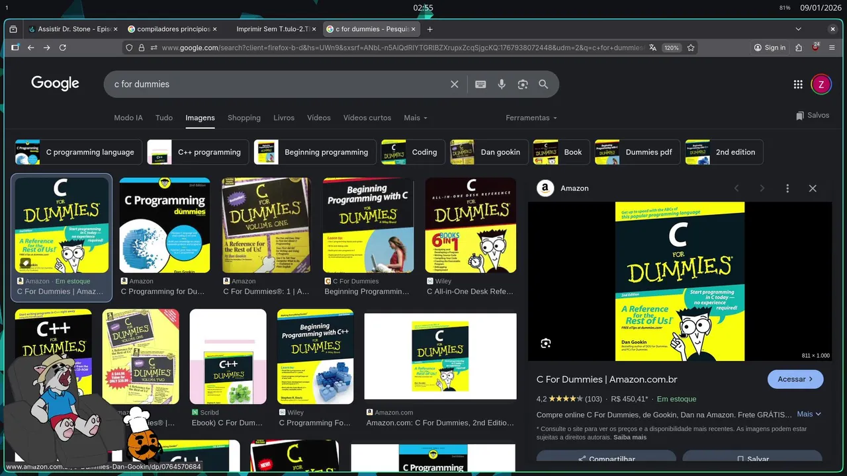Open large C For Dummies preview image

point(680,282)
